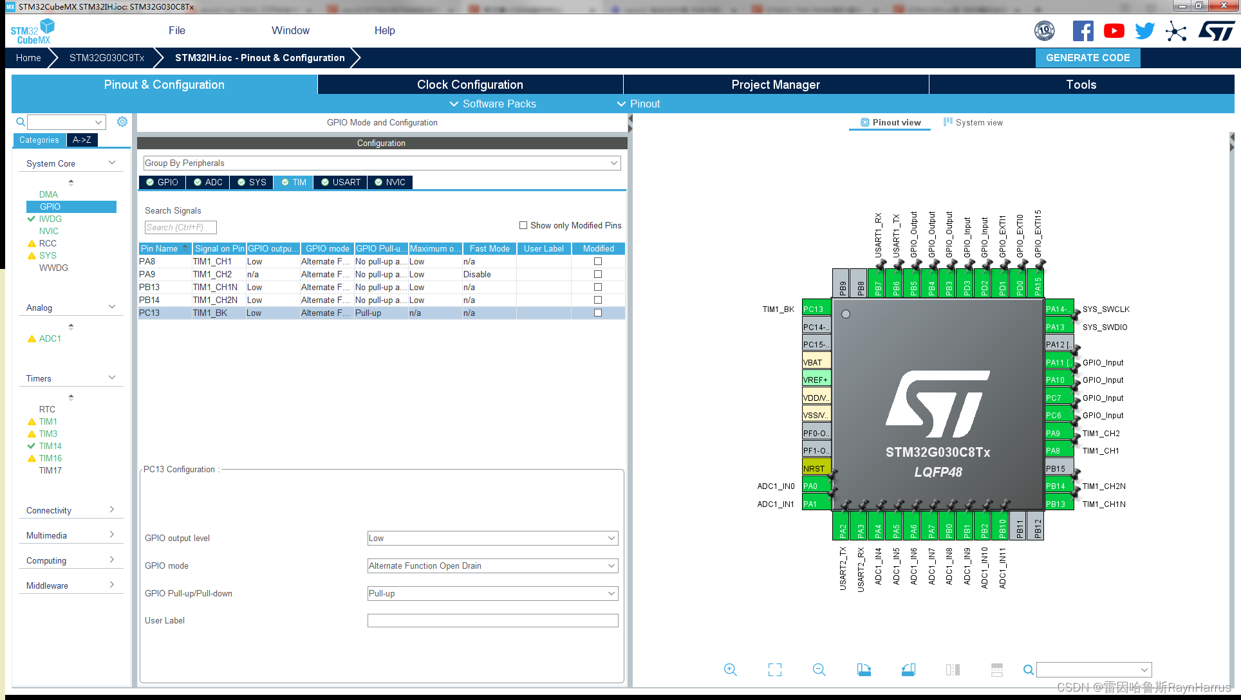The width and height of the screenshot is (1241, 700).
Task: Open the ST website via the ST logo
Action: coord(1217,30)
